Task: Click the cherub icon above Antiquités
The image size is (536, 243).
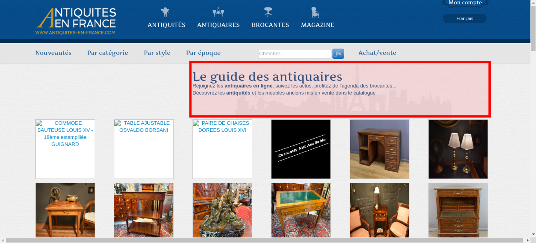Action: pos(165,12)
